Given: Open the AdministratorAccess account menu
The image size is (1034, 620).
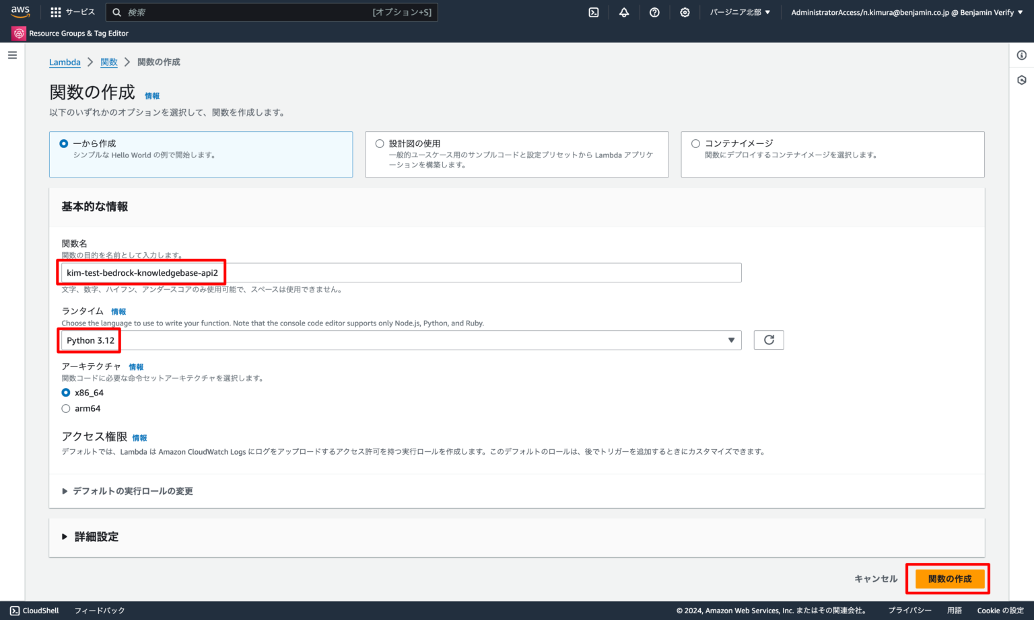Looking at the screenshot, I should tap(905, 11).
